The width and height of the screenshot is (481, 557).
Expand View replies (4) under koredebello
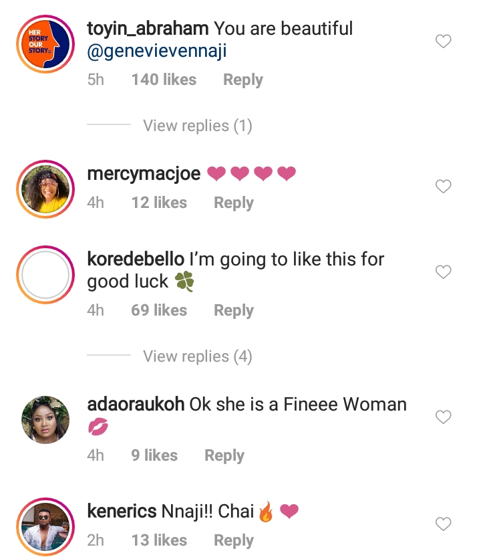click(197, 356)
